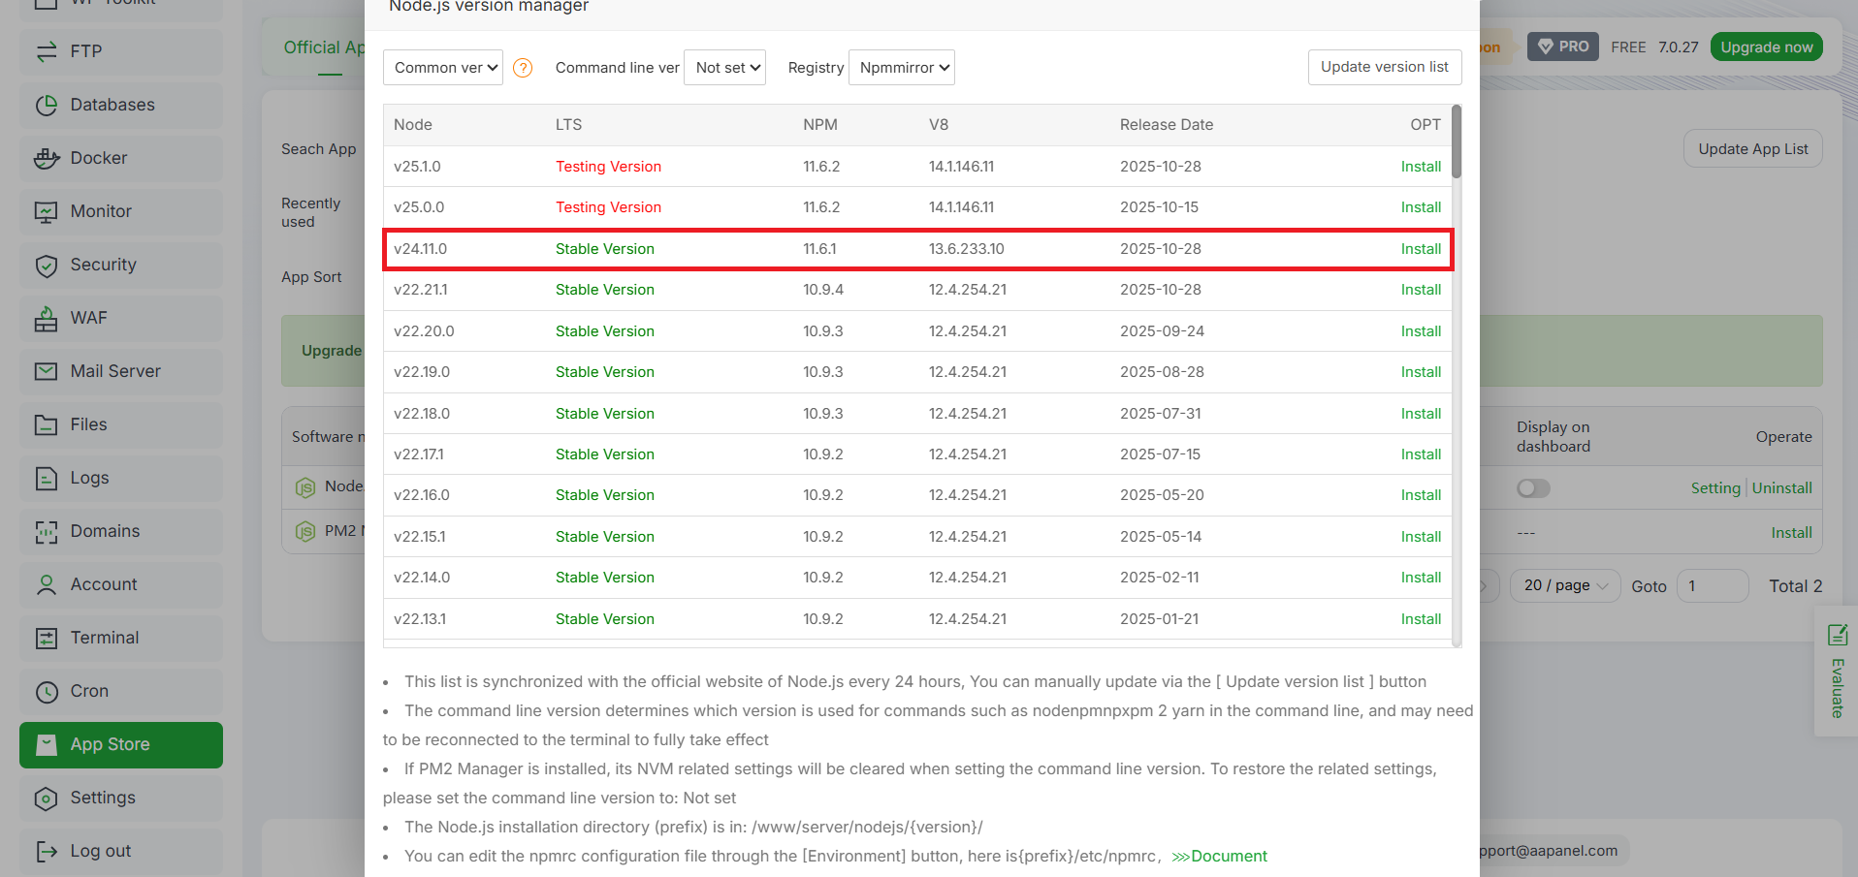1858x877 pixels.
Task: Open Logs document icon
Action: (46, 478)
